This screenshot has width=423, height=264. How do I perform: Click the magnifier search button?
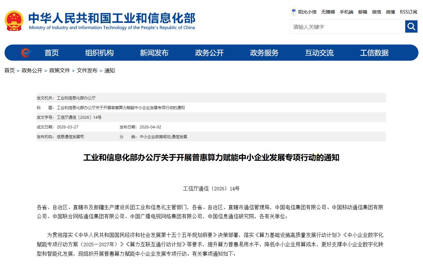(411, 26)
